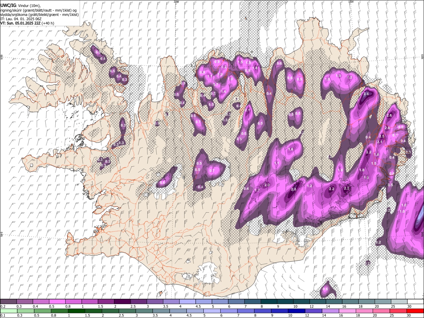Click the 2.6 precipitation value
The width and height of the screenshot is (424, 318).
(x=389, y=116)
